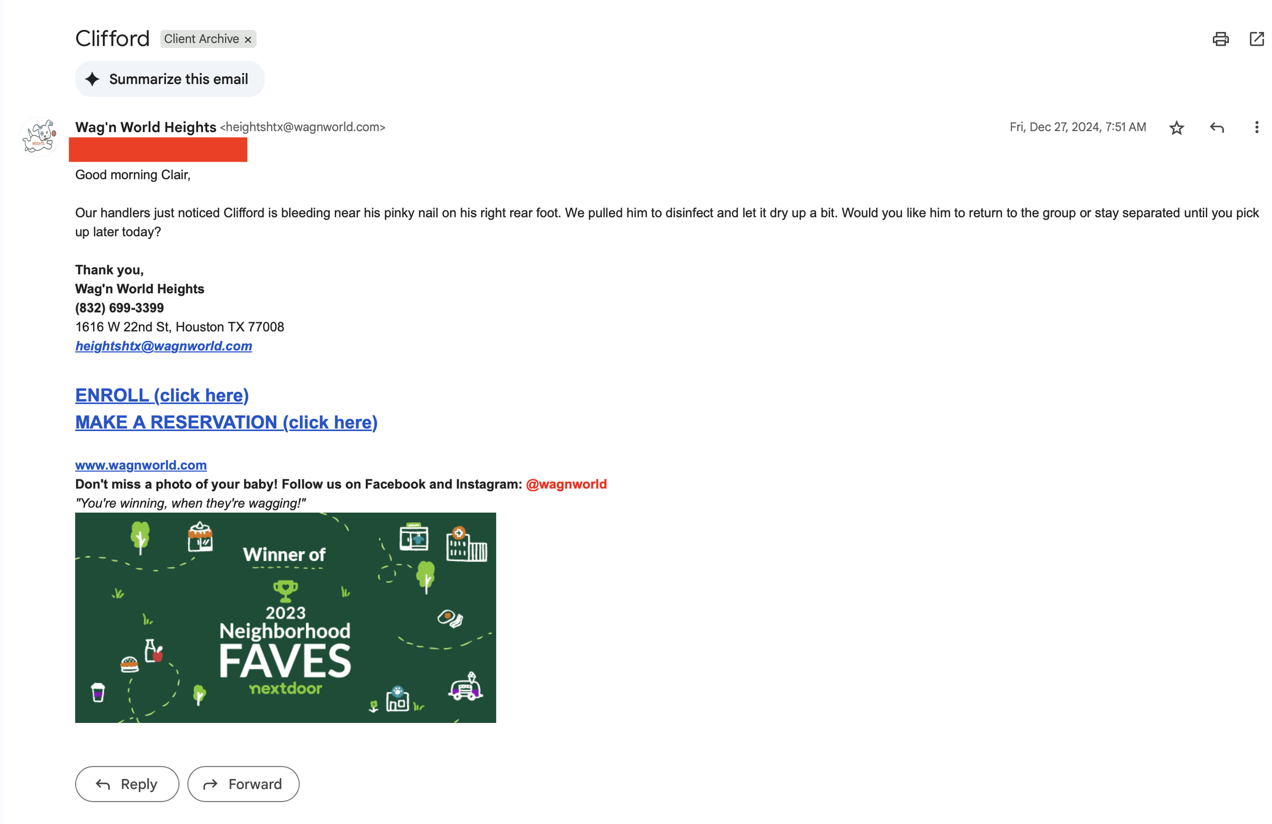
Task: Click the red redacted recipient bar
Action: click(x=158, y=149)
